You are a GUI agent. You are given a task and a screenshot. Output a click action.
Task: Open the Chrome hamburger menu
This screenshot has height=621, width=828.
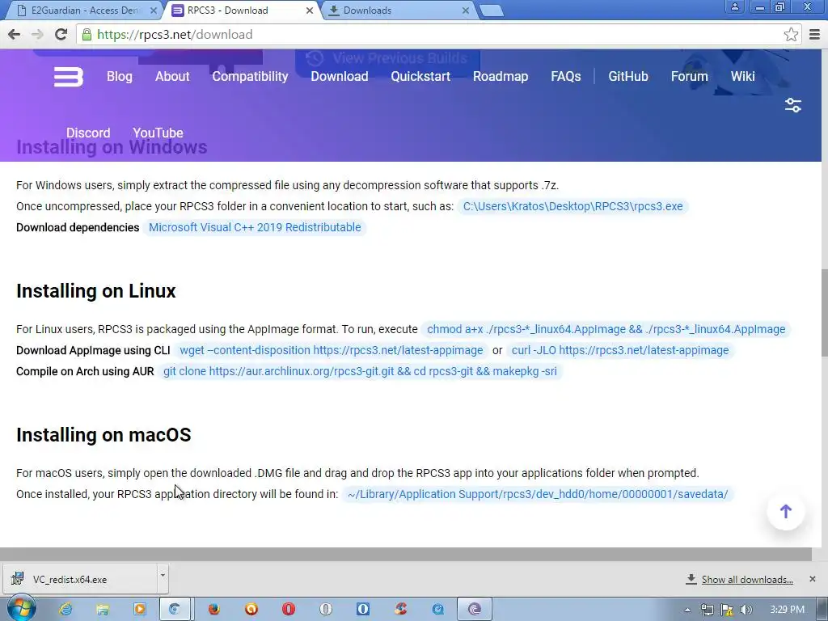[814, 35]
